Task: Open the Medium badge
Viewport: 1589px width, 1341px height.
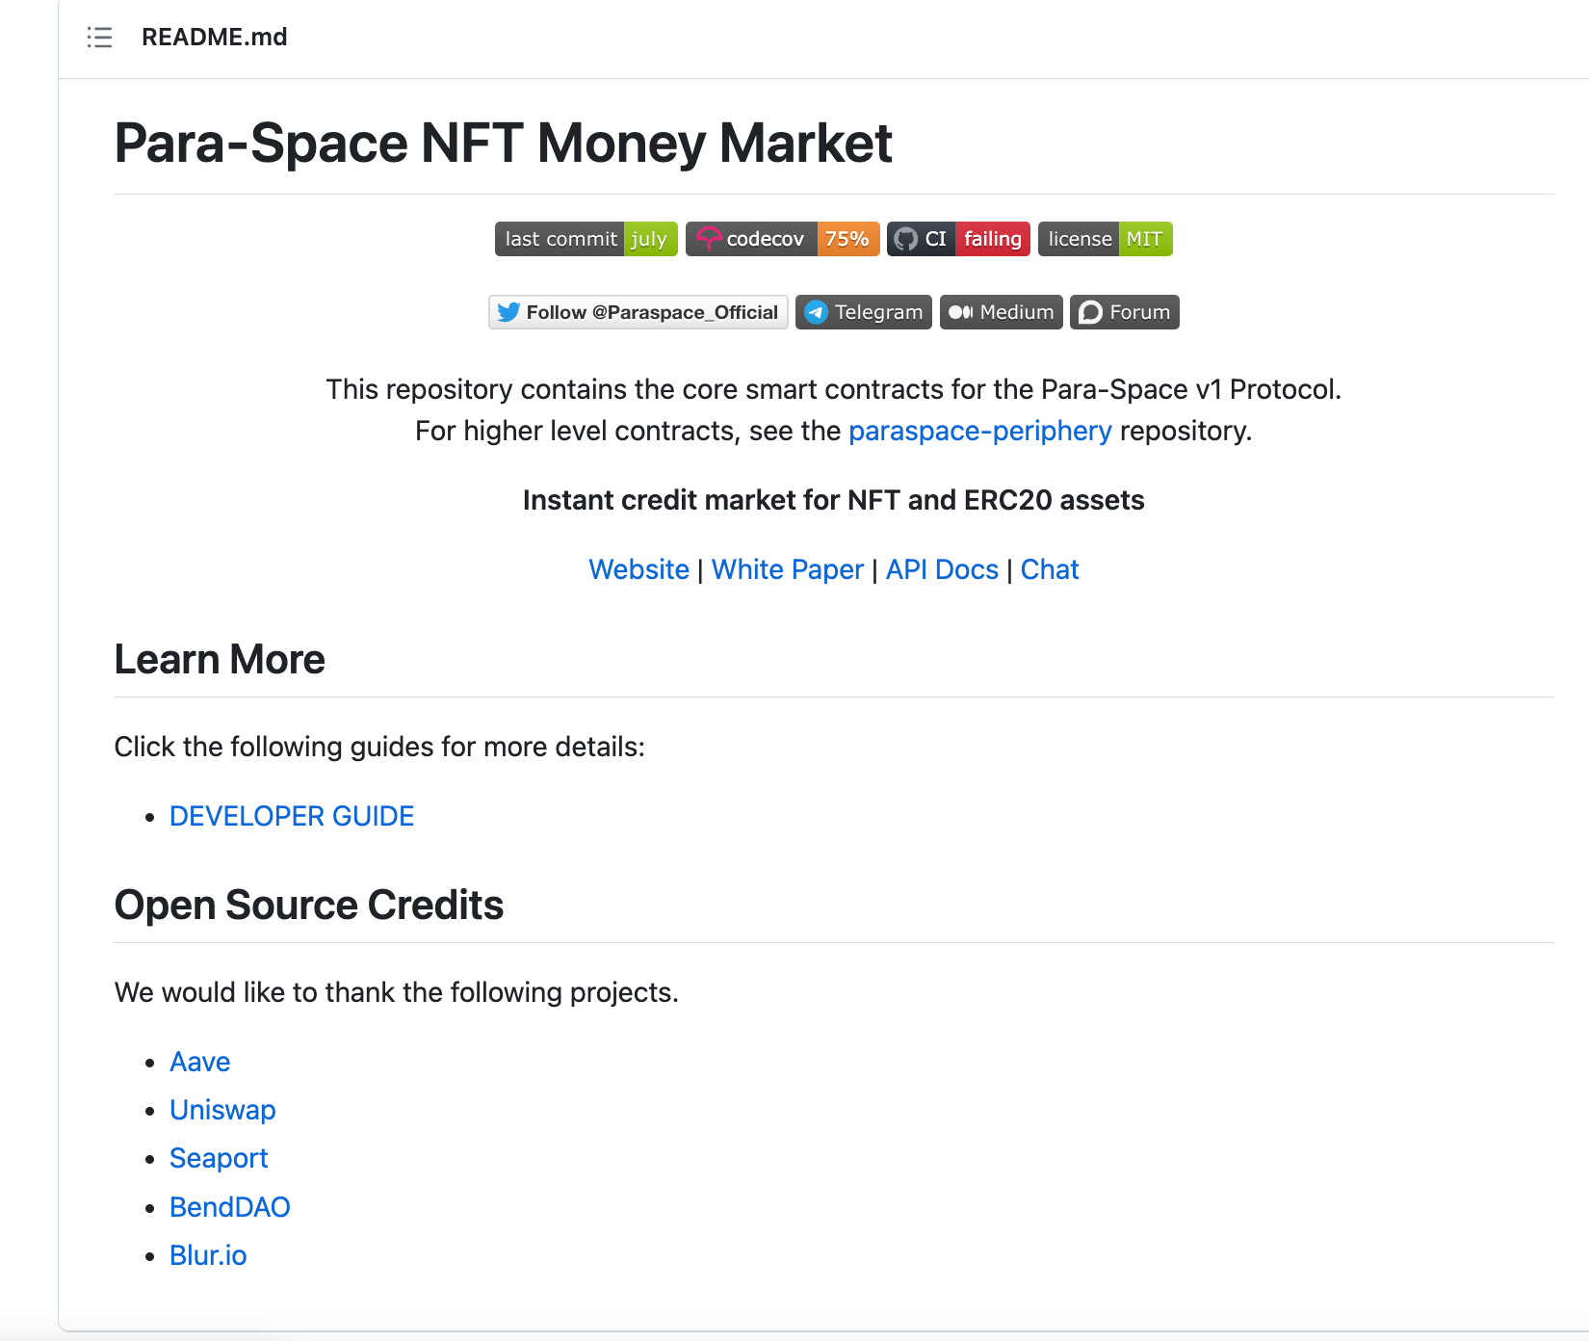Action: point(1002,312)
